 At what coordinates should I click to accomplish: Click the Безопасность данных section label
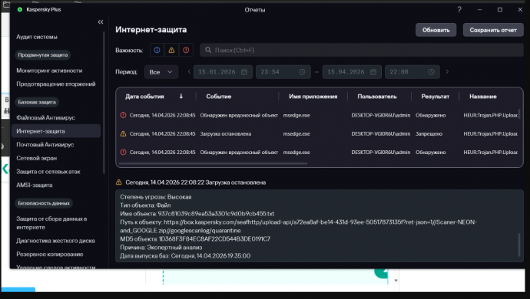(44, 203)
